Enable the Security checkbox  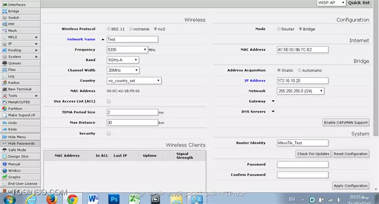pyautogui.click(x=109, y=133)
